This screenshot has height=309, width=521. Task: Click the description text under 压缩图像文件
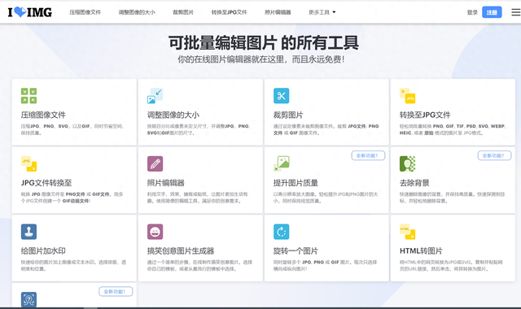pos(72,129)
